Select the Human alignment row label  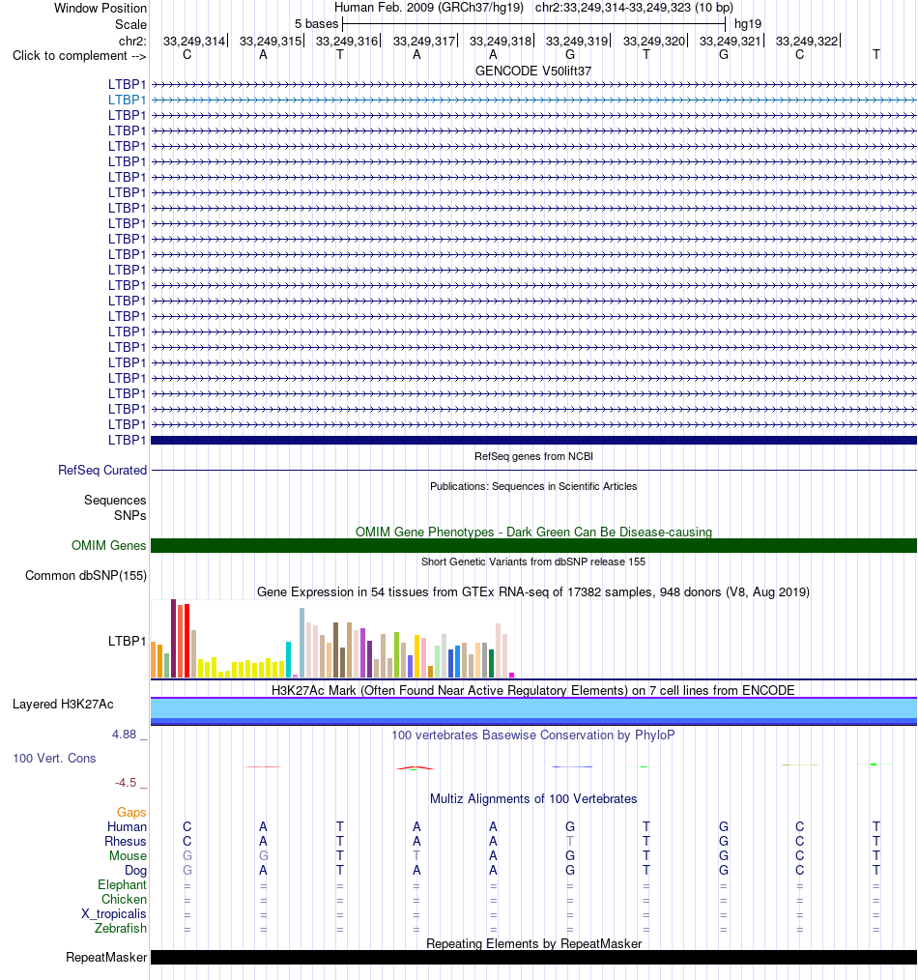127,827
